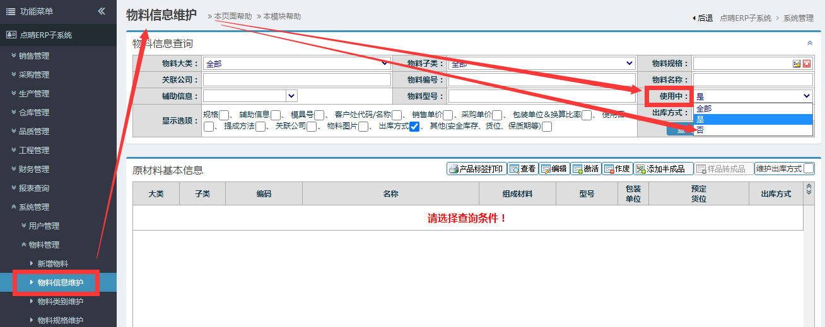
Task: Click the 编辑 edit button
Action: pos(554,169)
